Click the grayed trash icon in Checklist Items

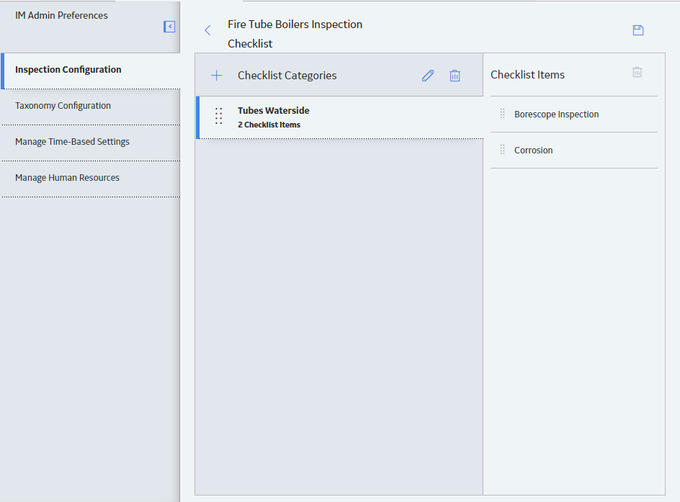tap(637, 72)
